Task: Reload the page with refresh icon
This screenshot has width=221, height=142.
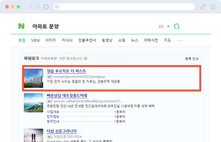Action: (x=46, y=7)
